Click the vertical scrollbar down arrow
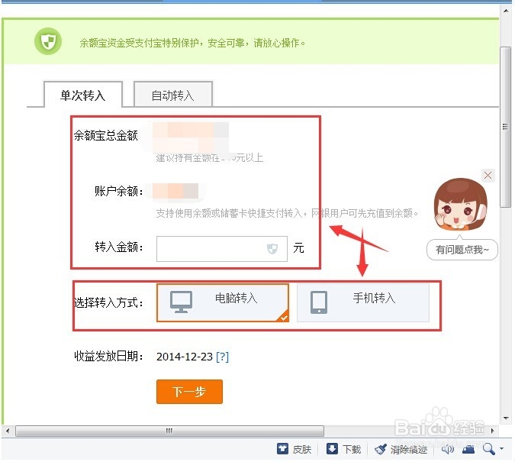 (x=506, y=418)
